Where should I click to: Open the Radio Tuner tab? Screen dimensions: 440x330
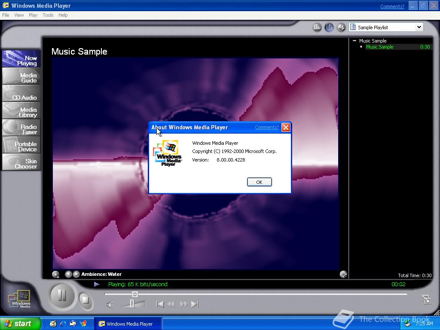coord(21,127)
